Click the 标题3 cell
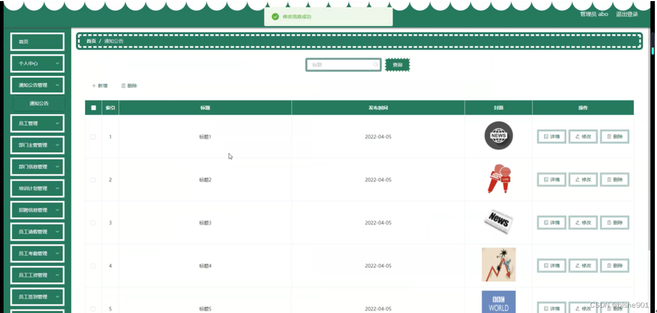The width and height of the screenshot is (657, 313). 205,223
